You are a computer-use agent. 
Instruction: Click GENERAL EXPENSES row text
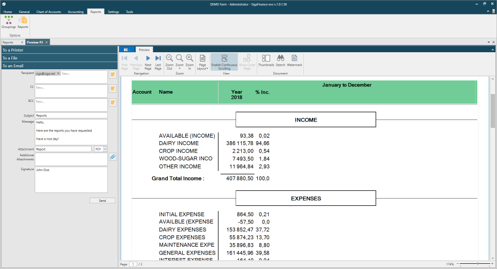pos(187,253)
